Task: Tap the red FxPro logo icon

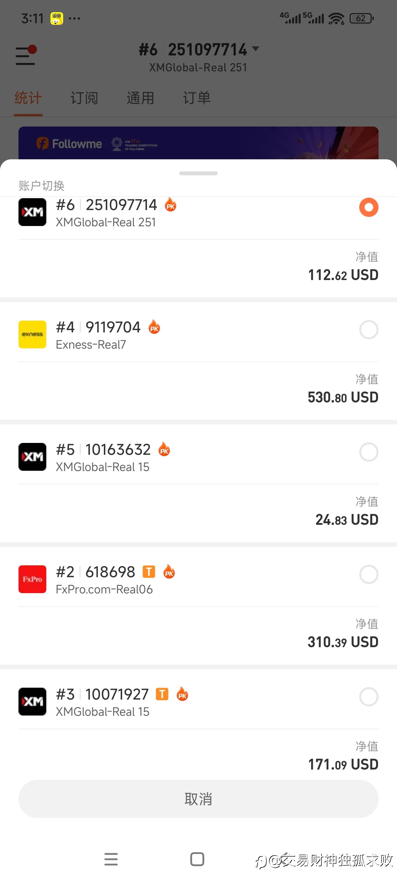Action: tap(32, 579)
